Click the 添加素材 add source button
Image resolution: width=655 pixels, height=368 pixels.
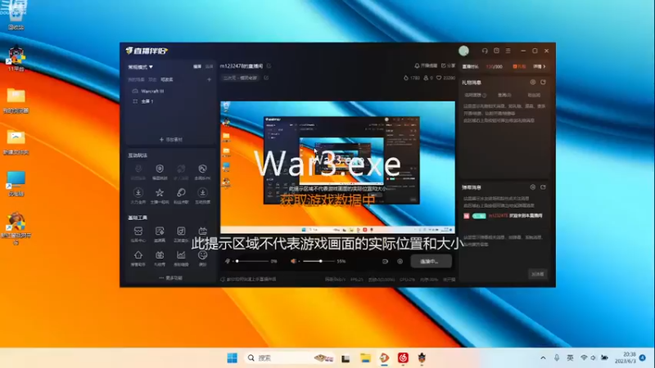(171, 139)
